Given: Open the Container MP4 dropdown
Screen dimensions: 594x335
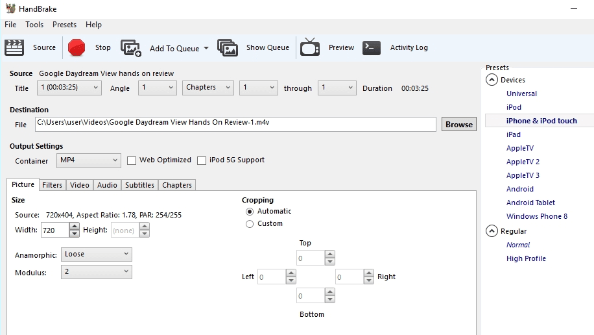Looking at the screenshot, I should pos(89,160).
